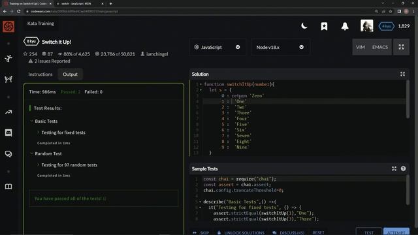This screenshot has width=418, height=235.
Task: Open the Node v18.x version dropdown
Action: coord(280,47)
